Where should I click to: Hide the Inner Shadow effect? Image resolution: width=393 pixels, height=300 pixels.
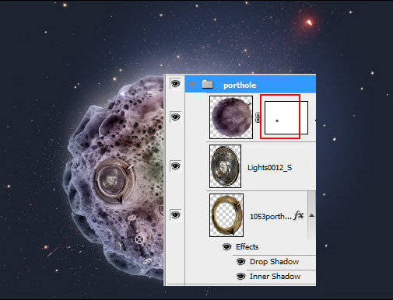point(240,277)
